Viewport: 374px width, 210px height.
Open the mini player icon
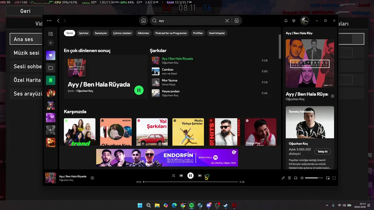point(328,178)
